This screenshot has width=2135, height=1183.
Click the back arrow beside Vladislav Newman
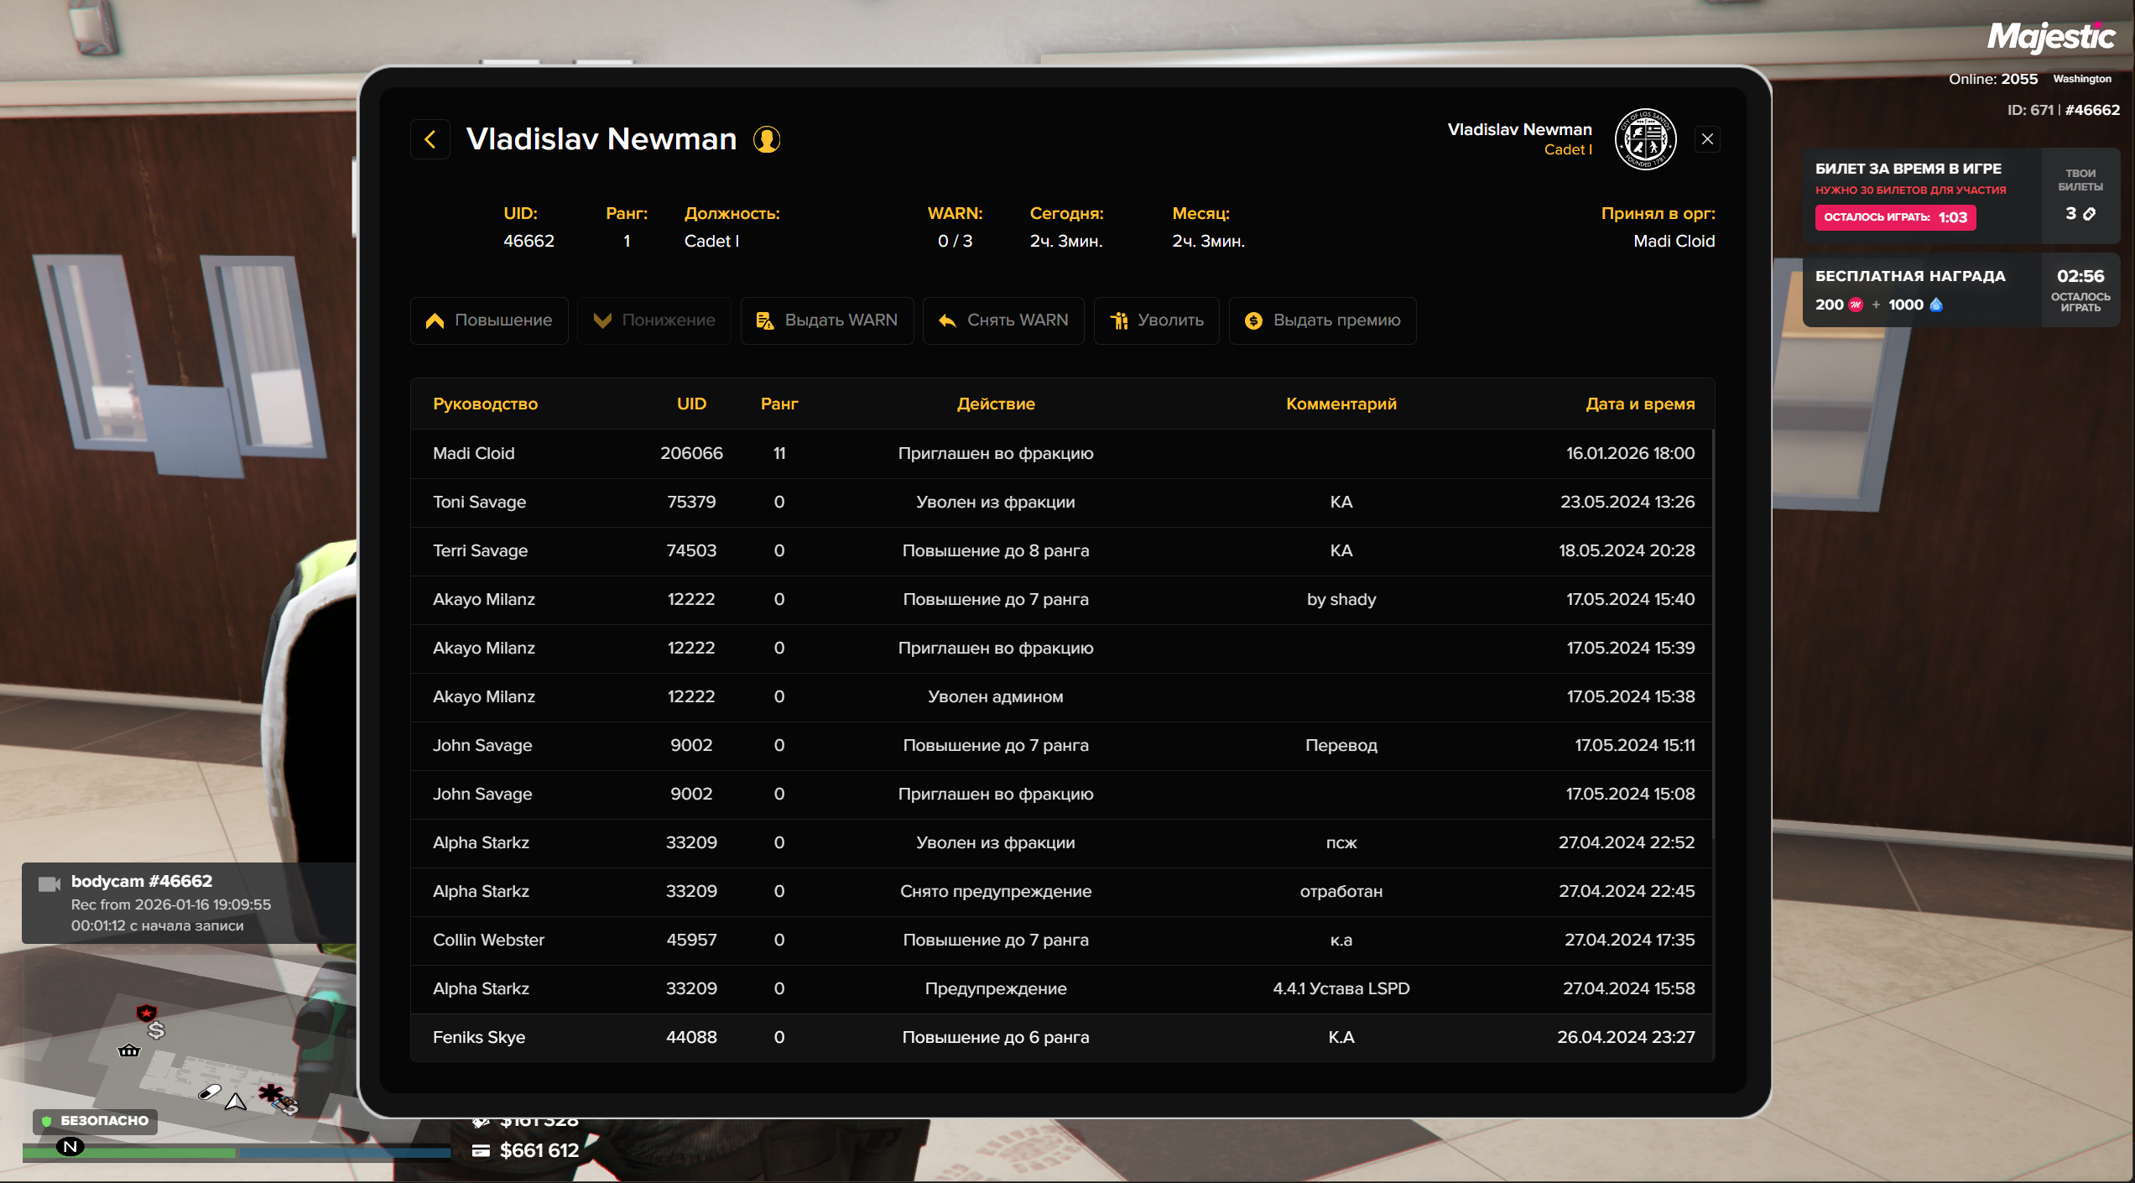[430, 139]
